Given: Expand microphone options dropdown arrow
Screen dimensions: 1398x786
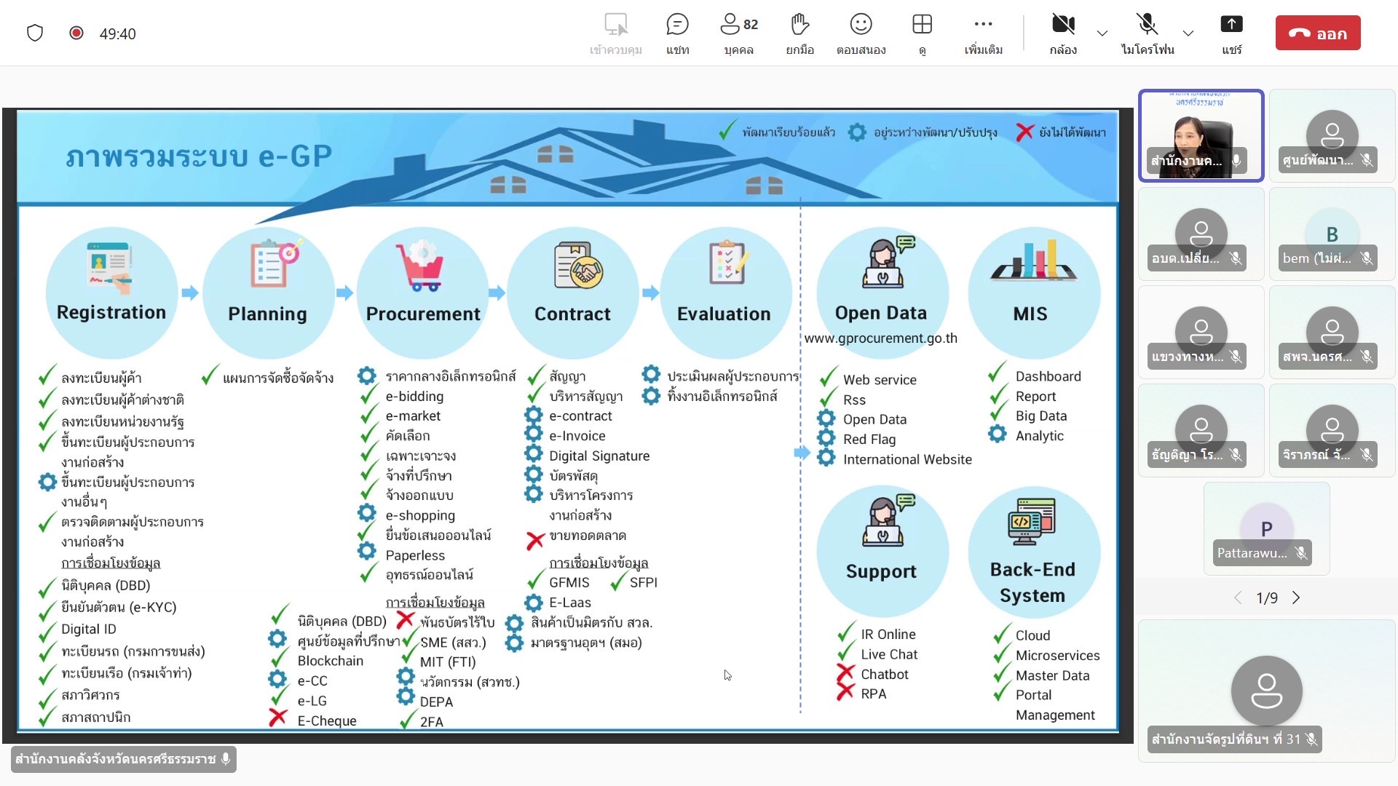Looking at the screenshot, I should click(x=1188, y=33).
